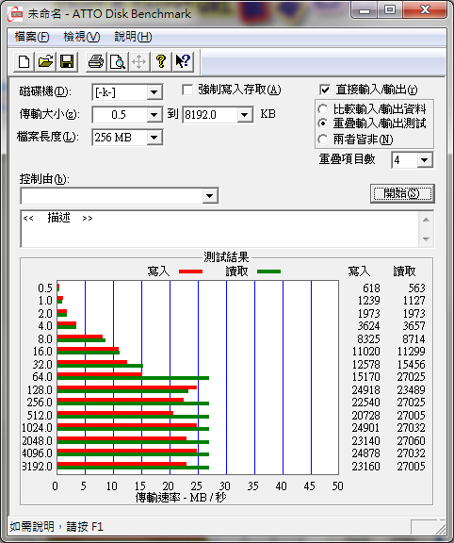Screen dimensions: 454x543
Task: Activate the context help pointer icon
Action: 183,61
